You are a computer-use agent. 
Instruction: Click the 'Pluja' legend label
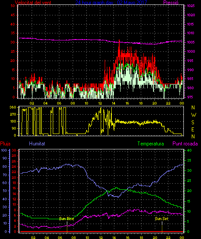(x=5, y=144)
